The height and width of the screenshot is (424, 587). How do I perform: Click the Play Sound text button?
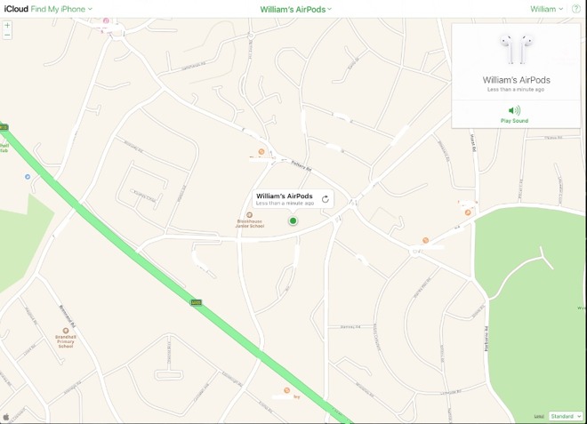point(514,121)
